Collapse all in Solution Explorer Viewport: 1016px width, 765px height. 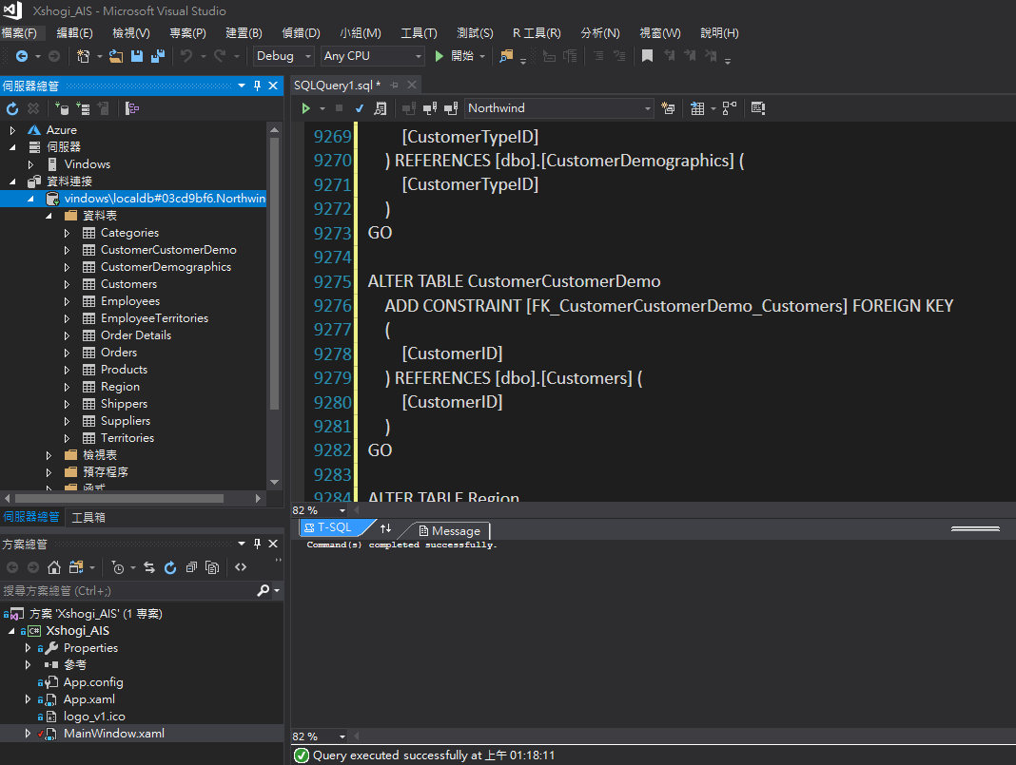click(x=191, y=567)
